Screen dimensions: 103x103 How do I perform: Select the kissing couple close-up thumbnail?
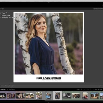coord(20,95)
